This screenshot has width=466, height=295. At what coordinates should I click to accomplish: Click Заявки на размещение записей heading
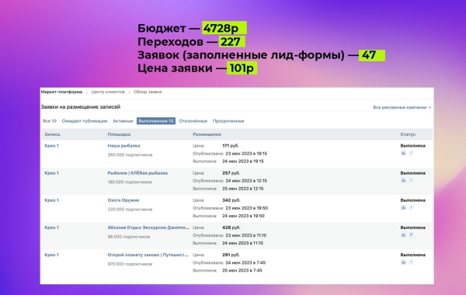pyautogui.click(x=81, y=106)
